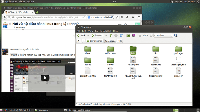Click the volume speaker icon in top panel
Image resolution: width=200 pixels, height=112 pixels.
point(177,1)
